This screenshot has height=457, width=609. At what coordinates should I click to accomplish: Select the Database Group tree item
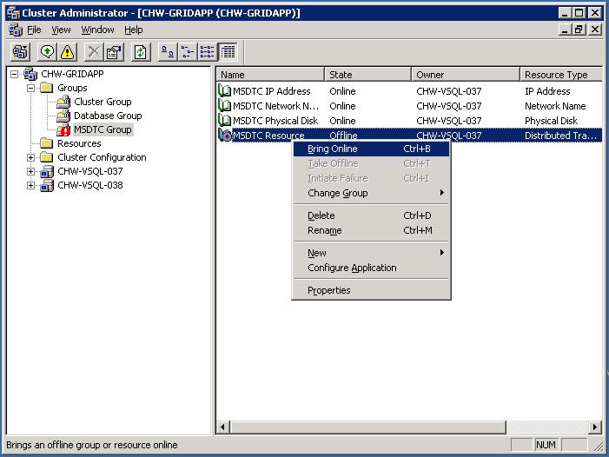[108, 116]
